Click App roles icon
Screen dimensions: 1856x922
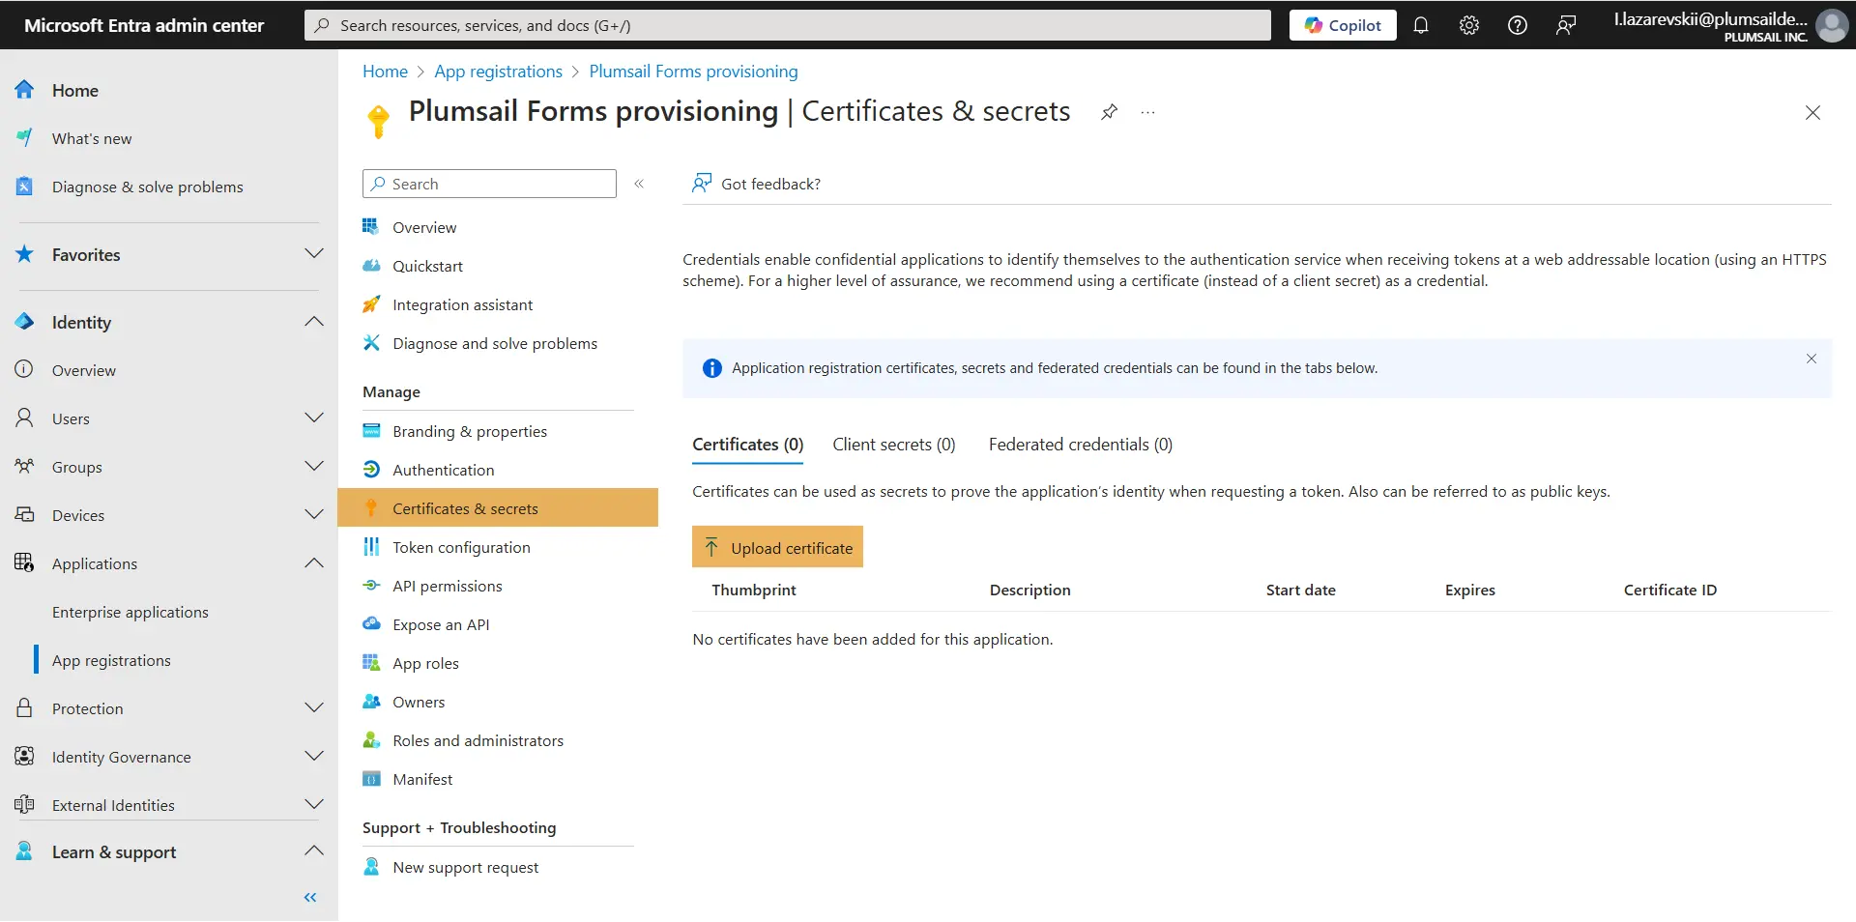[x=371, y=663]
